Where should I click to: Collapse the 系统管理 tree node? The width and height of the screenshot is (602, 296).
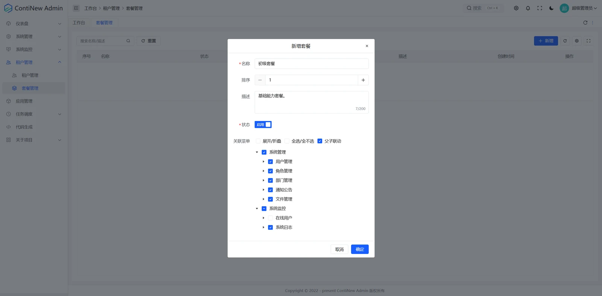point(257,152)
